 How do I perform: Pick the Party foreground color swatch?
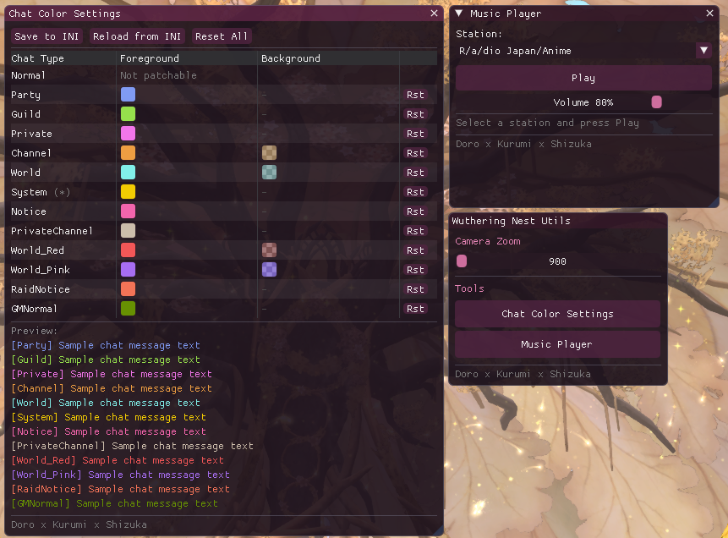pos(128,95)
